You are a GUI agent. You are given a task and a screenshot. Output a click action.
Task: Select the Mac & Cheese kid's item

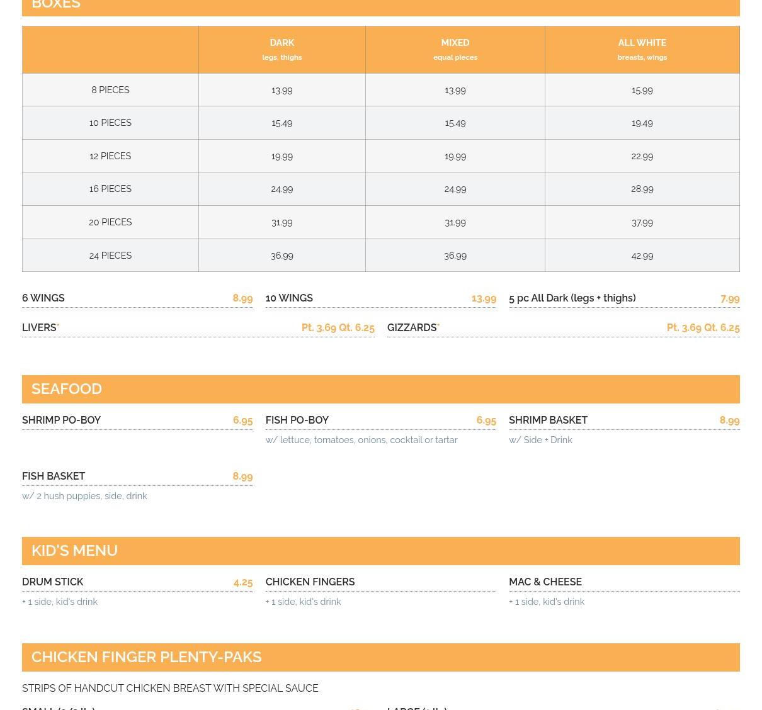pyautogui.click(x=545, y=582)
